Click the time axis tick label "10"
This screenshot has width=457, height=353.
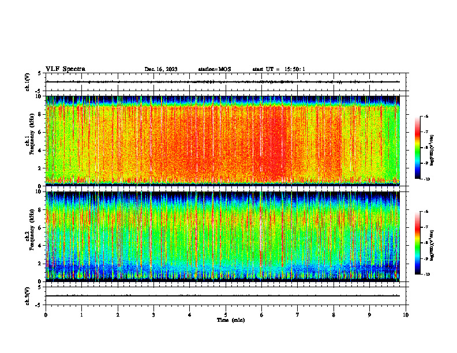pyautogui.click(x=406, y=315)
